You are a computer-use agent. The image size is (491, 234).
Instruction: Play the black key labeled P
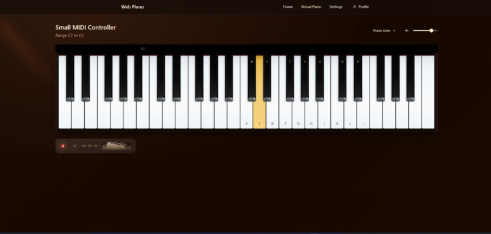[x=358, y=78]
